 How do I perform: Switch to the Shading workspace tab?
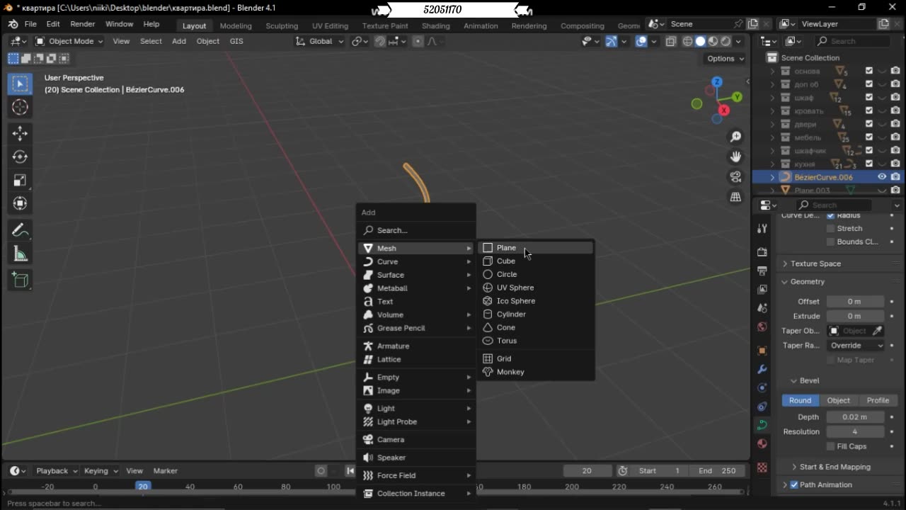click(x=435, y=25)
